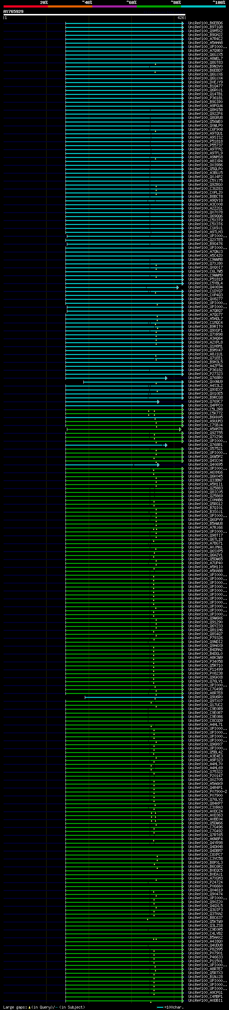
Task: Open hit UniRef100_B9GH22
Action: 205,35
